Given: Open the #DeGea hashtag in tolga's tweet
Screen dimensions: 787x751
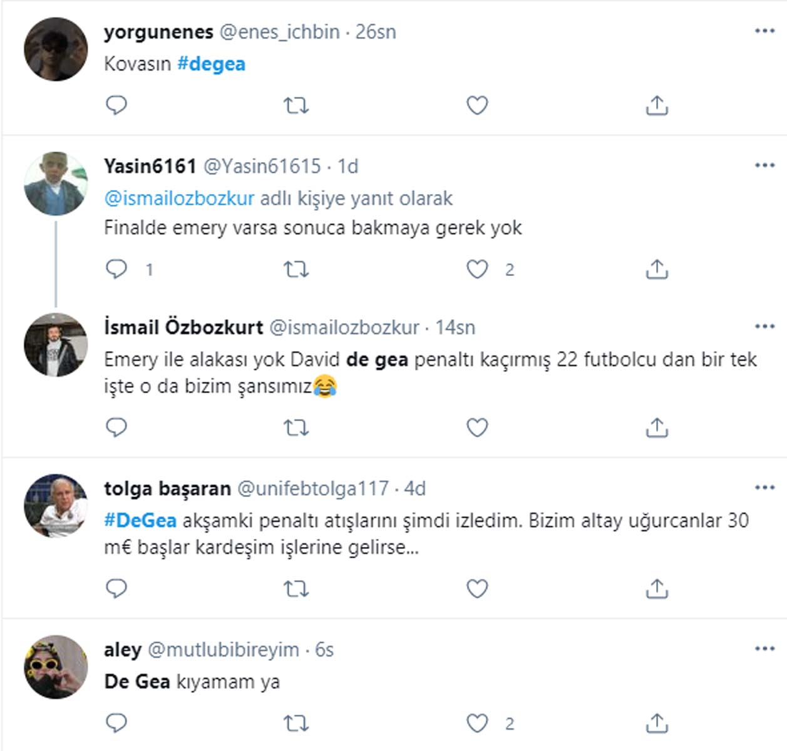Looking at the screenshot, I should pos(141,519).
